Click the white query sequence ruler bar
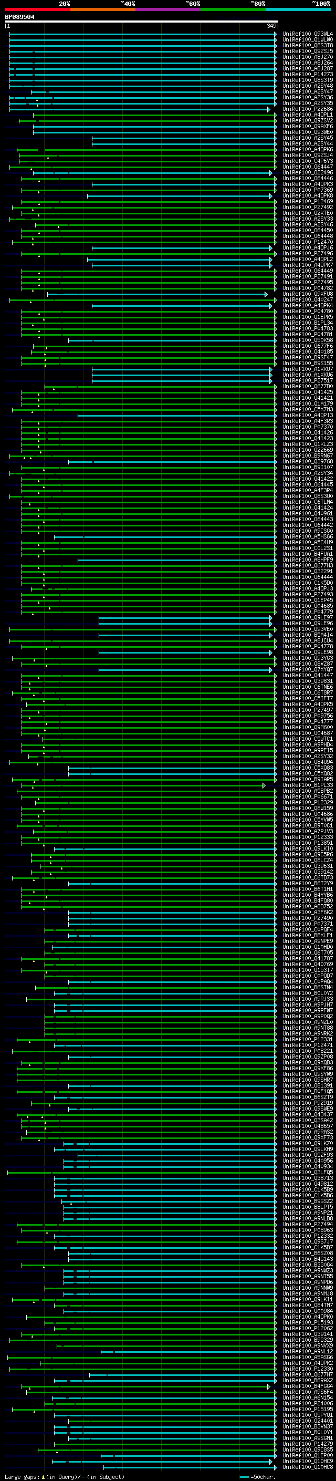This screenshot has width=336, height=1481. point(142,22)
